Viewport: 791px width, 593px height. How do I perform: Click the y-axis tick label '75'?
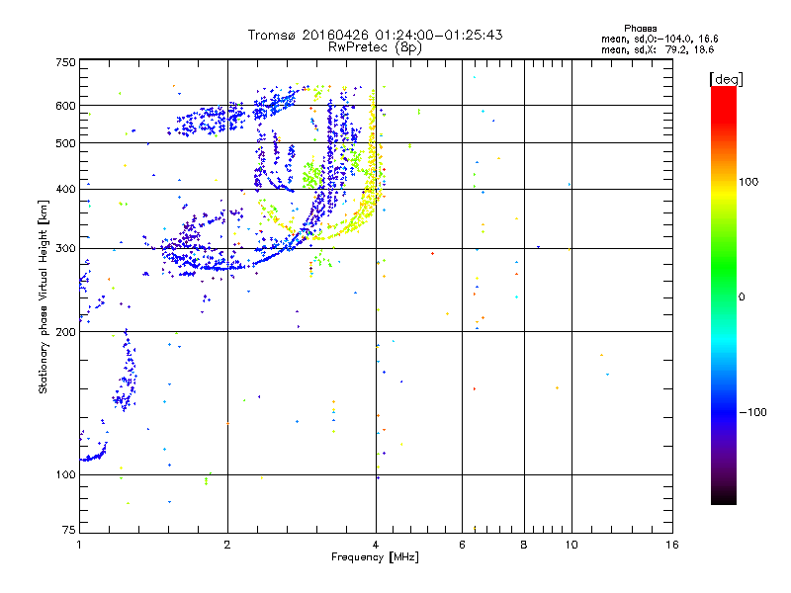click(69, 530)
